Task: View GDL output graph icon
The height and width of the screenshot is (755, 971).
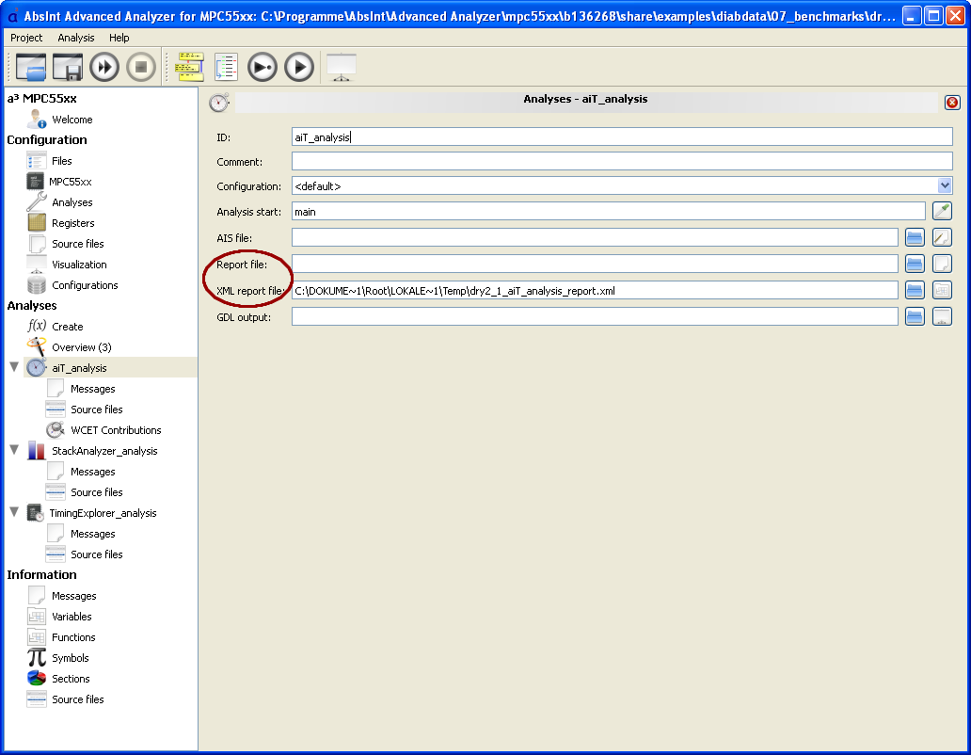Action: pos(942,316)
